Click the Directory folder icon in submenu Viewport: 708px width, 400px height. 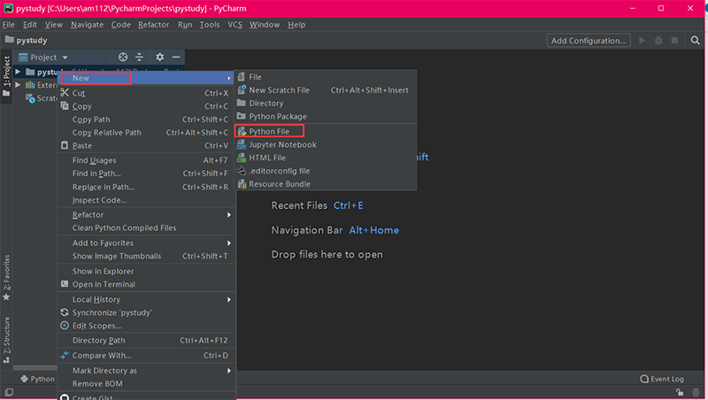click(241, 103)
